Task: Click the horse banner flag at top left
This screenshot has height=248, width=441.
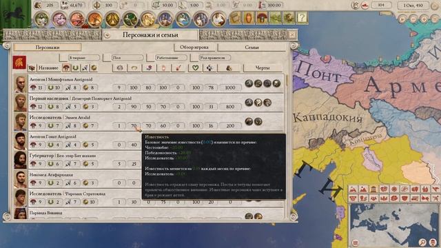Action: tap(15, 14)
